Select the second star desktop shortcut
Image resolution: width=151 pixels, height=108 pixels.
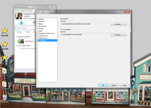point(5,45)
